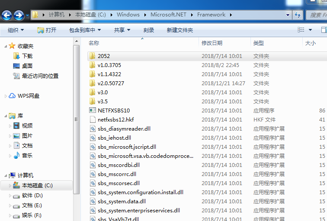This screenshot has height=221, width=327.
Task: Collapse the 库 tree node
Action: click(x=6, y=116)
